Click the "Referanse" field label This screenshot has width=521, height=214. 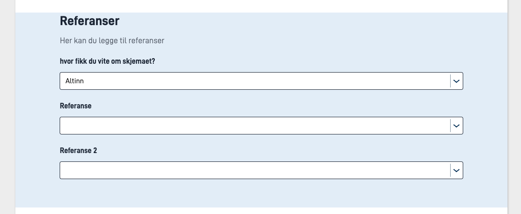75,106
